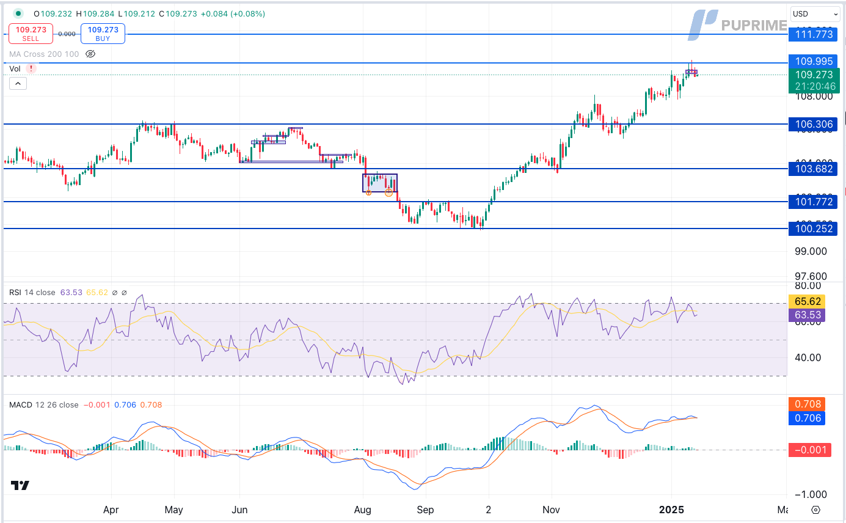Click the RSI 40.00 axis value
This screenshot has width=846, height=523.
(807, 357)
